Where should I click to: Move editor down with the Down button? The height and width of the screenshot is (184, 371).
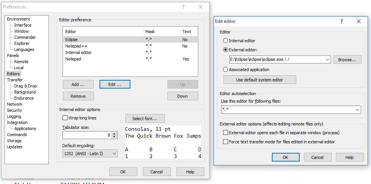coord(183,96)
